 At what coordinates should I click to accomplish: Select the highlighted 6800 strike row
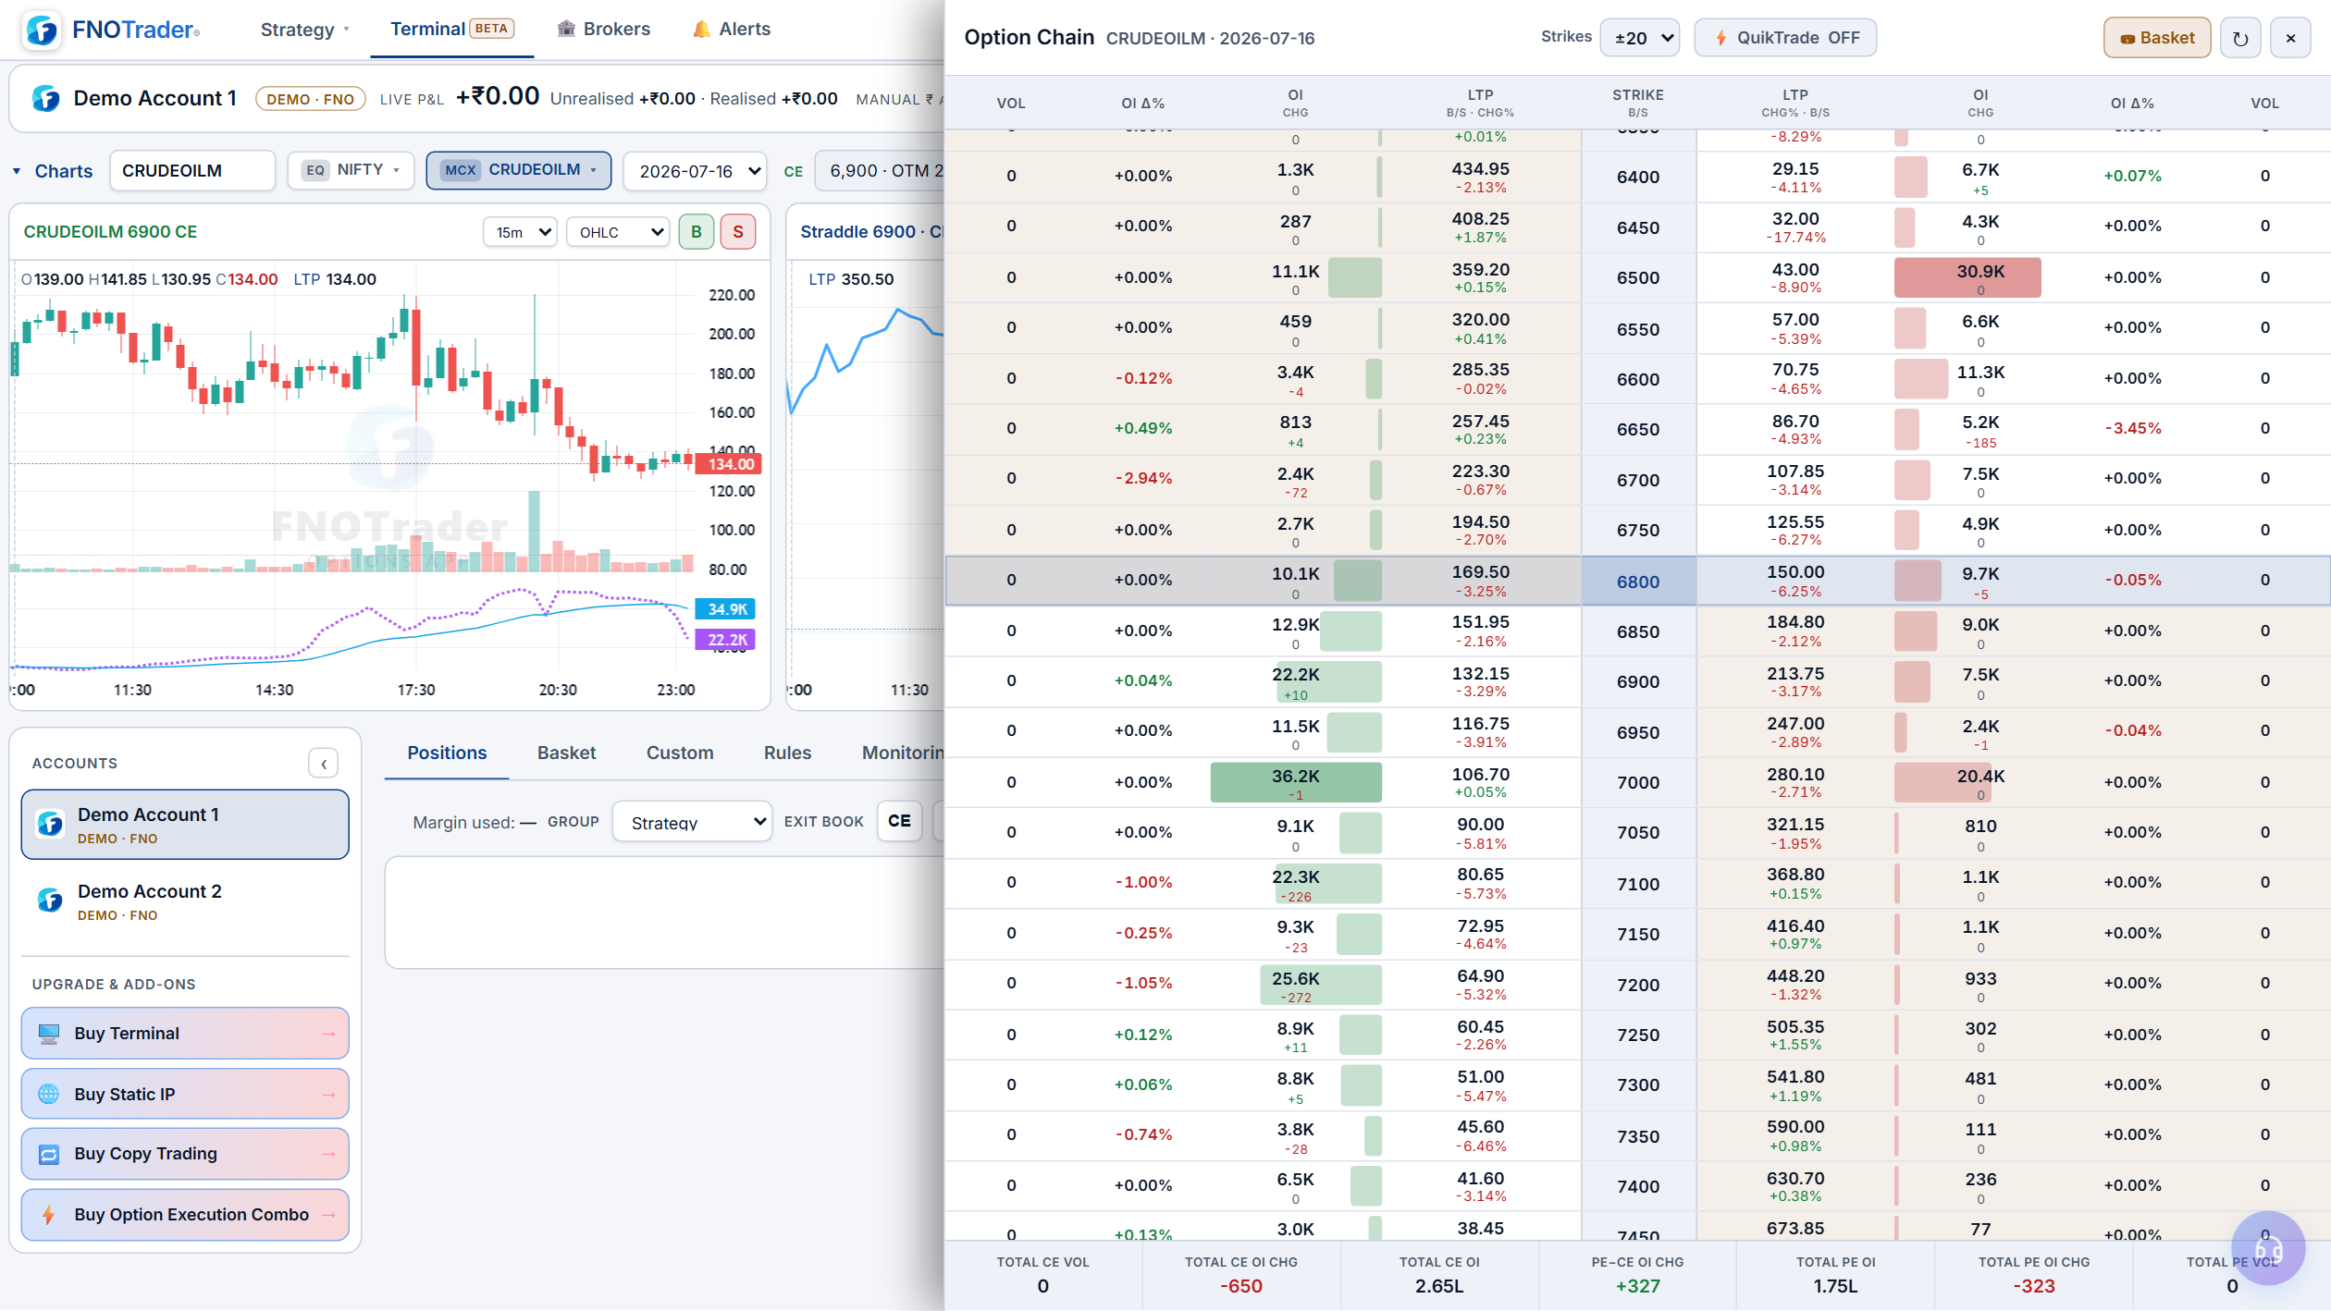pos(1637,582)
